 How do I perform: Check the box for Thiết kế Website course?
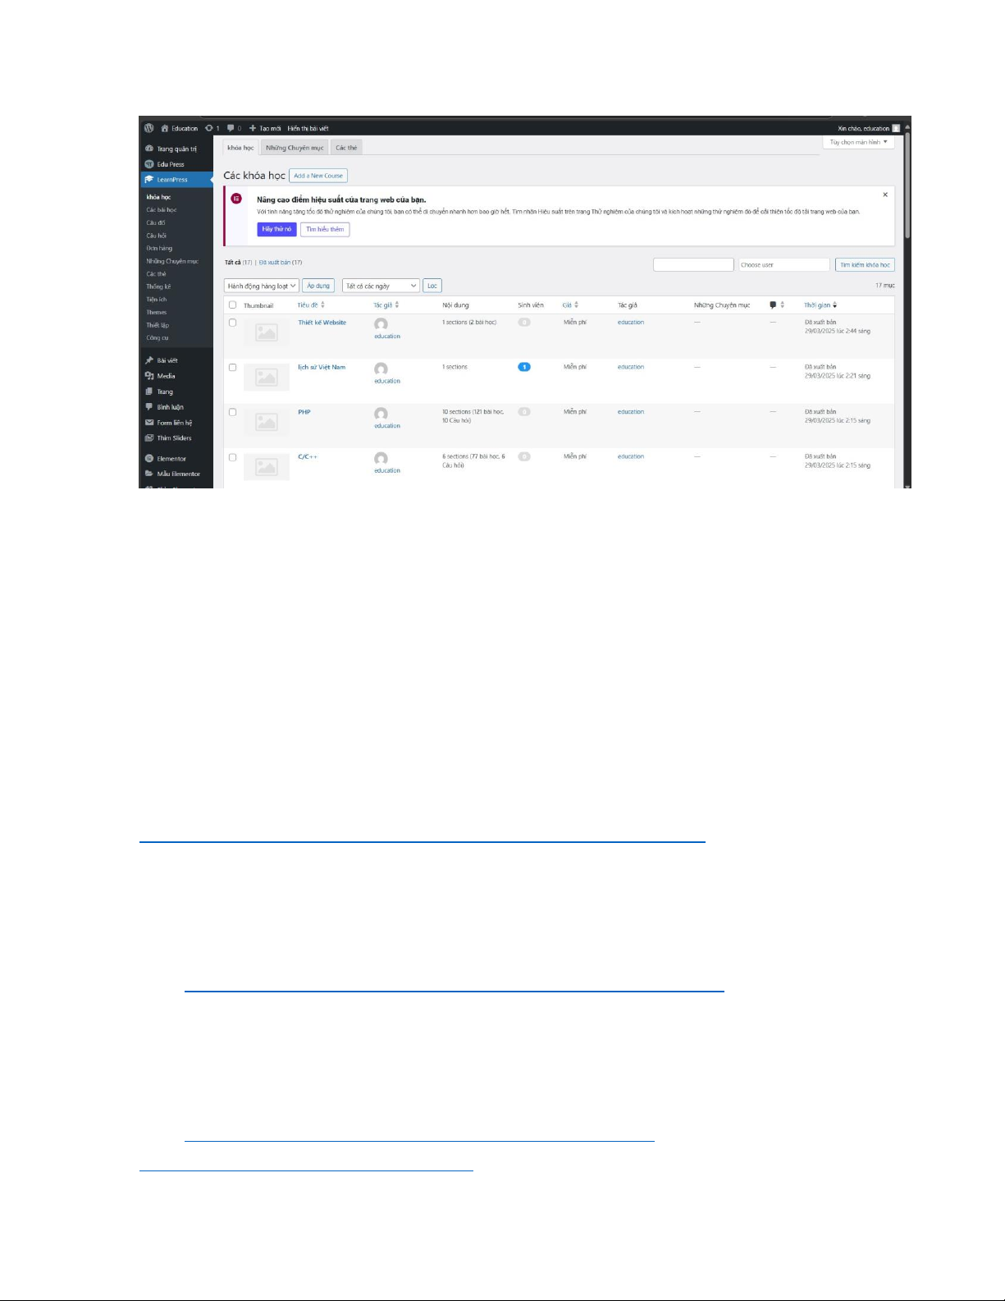[232, 323]
